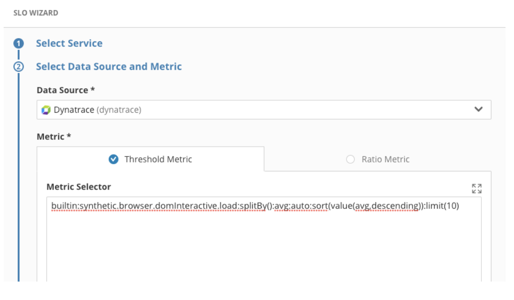The image size is (514, 300).
Task: Expand the Metric Selector editor to fullscreen
Action: 477,188
